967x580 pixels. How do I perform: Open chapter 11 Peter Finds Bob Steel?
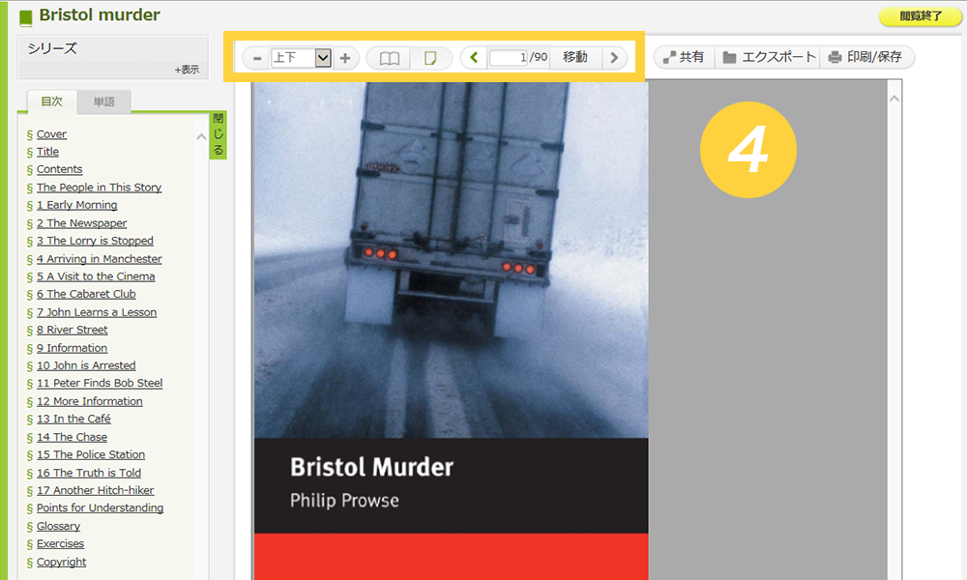tap(100, 384)
